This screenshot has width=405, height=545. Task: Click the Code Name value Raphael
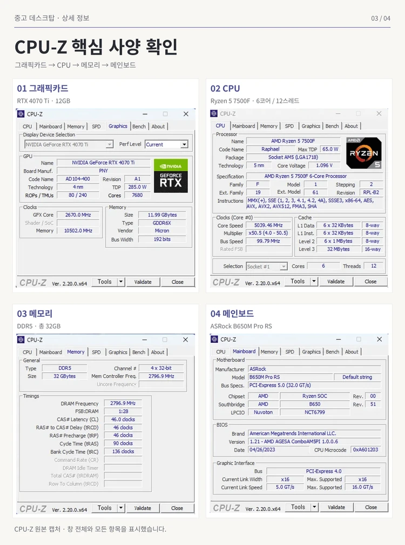271,149
